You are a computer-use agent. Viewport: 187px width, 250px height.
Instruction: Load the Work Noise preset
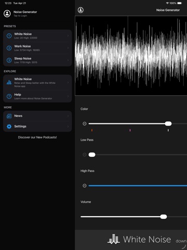pos(37,48)
